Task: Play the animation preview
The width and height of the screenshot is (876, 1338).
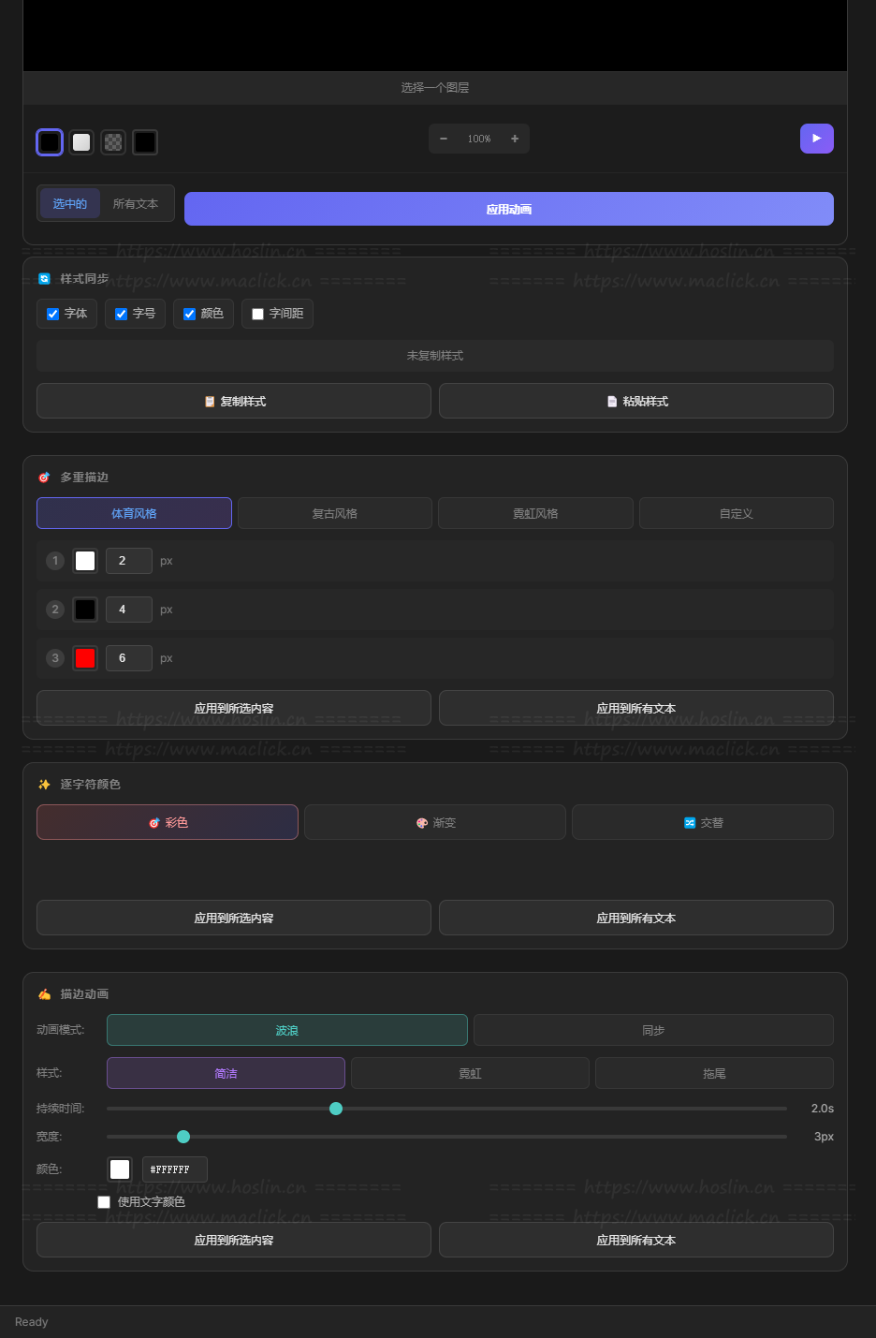Action: (x=817, y=139)
